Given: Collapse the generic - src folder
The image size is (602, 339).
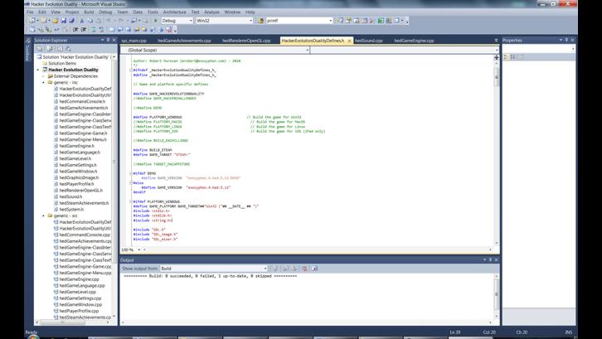Looking at the screenshot, I should (x=43, y=216).
